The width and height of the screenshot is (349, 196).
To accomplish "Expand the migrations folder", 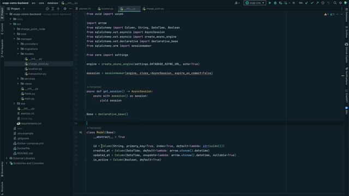I will [x=18, y=49].
